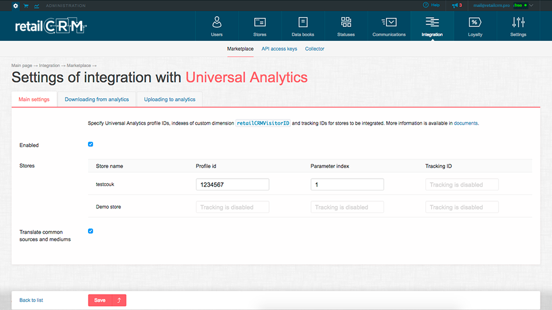The height and width of the screenshot is (310, 552).
Task: Toggle Translate common sources and mediums checkbox
Action: coord(90,231)
